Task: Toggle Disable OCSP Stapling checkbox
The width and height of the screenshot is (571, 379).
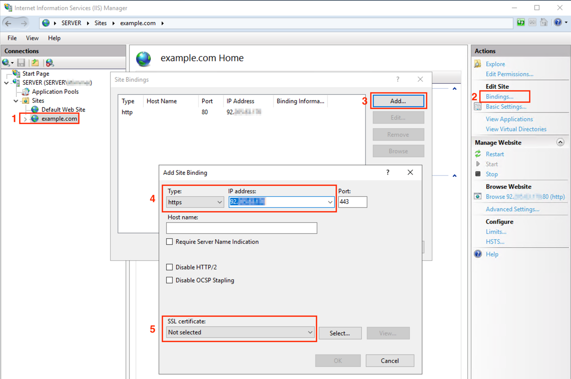Action: pyautogui.click(x=169, y=280)
